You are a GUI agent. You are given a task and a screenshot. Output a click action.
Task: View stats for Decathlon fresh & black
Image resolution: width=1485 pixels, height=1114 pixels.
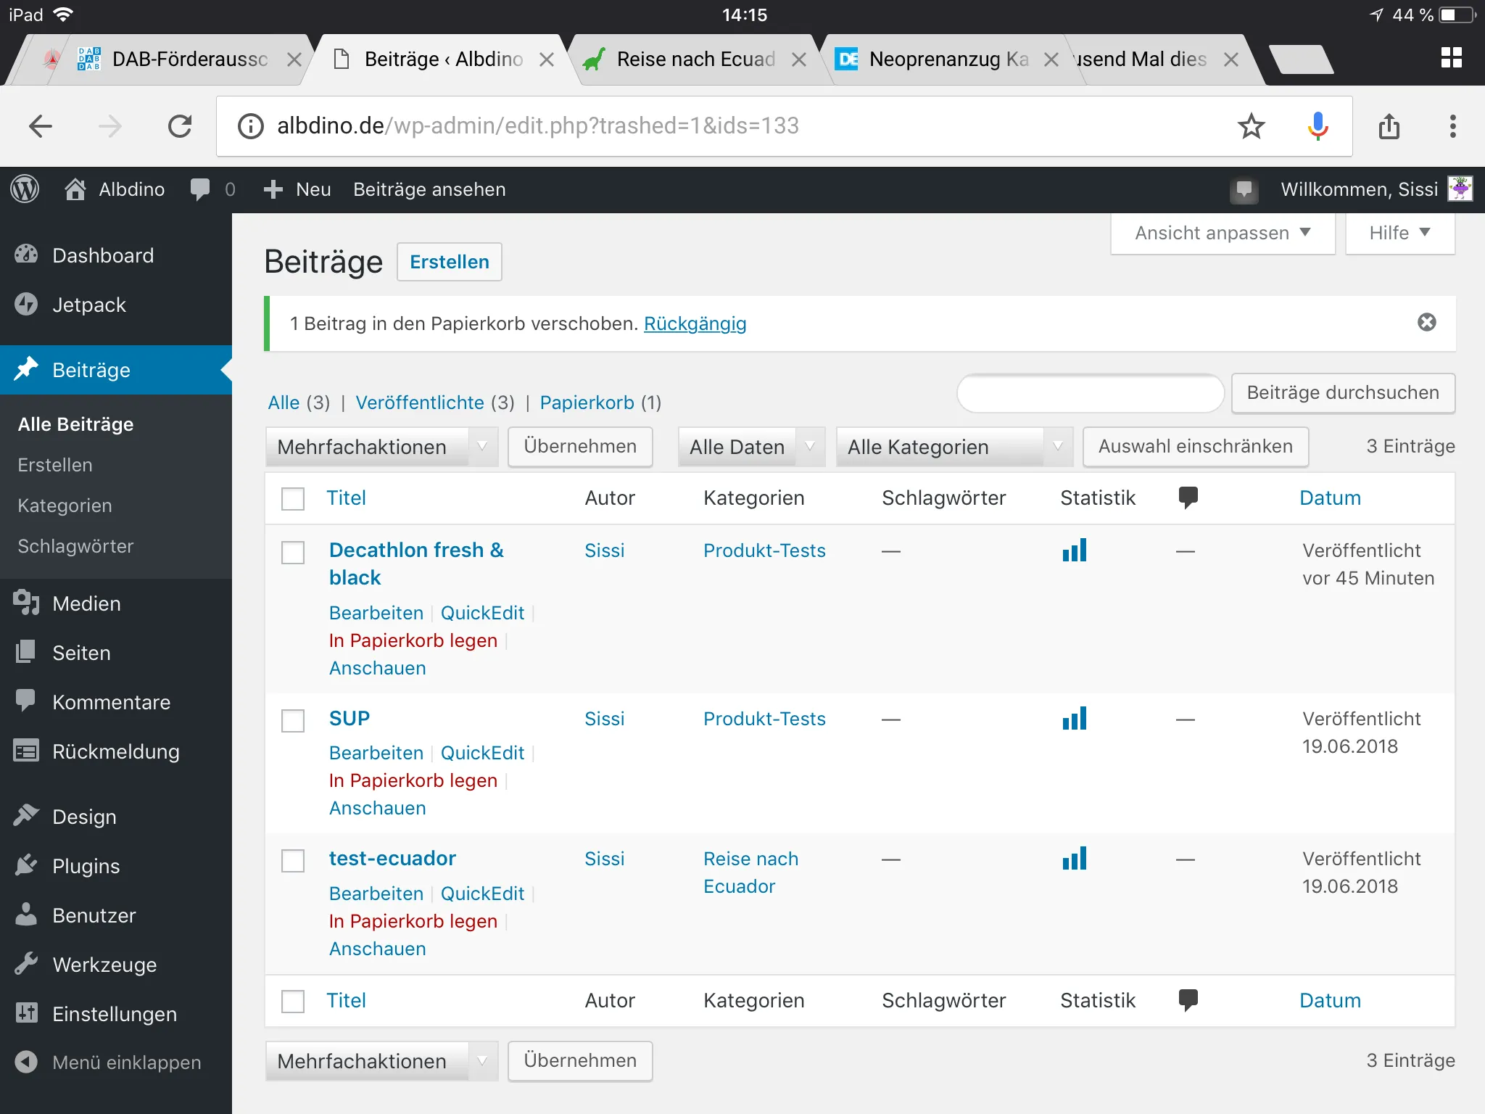click(x=1075, y=550)
